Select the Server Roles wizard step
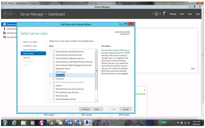The height and width of the screenshot is (128, 205). (x=33, y=54)
